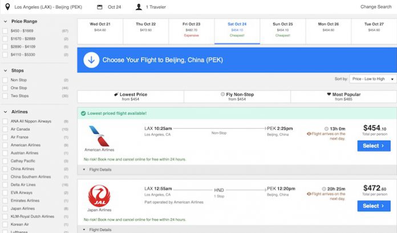Click the tag icon beside Lowest Price
This screenshot has width=397, height=233.
tap(116, 95)
